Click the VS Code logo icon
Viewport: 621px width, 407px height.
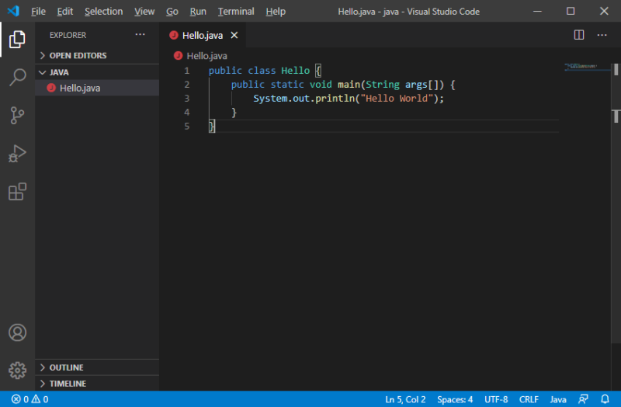point(13,11)
